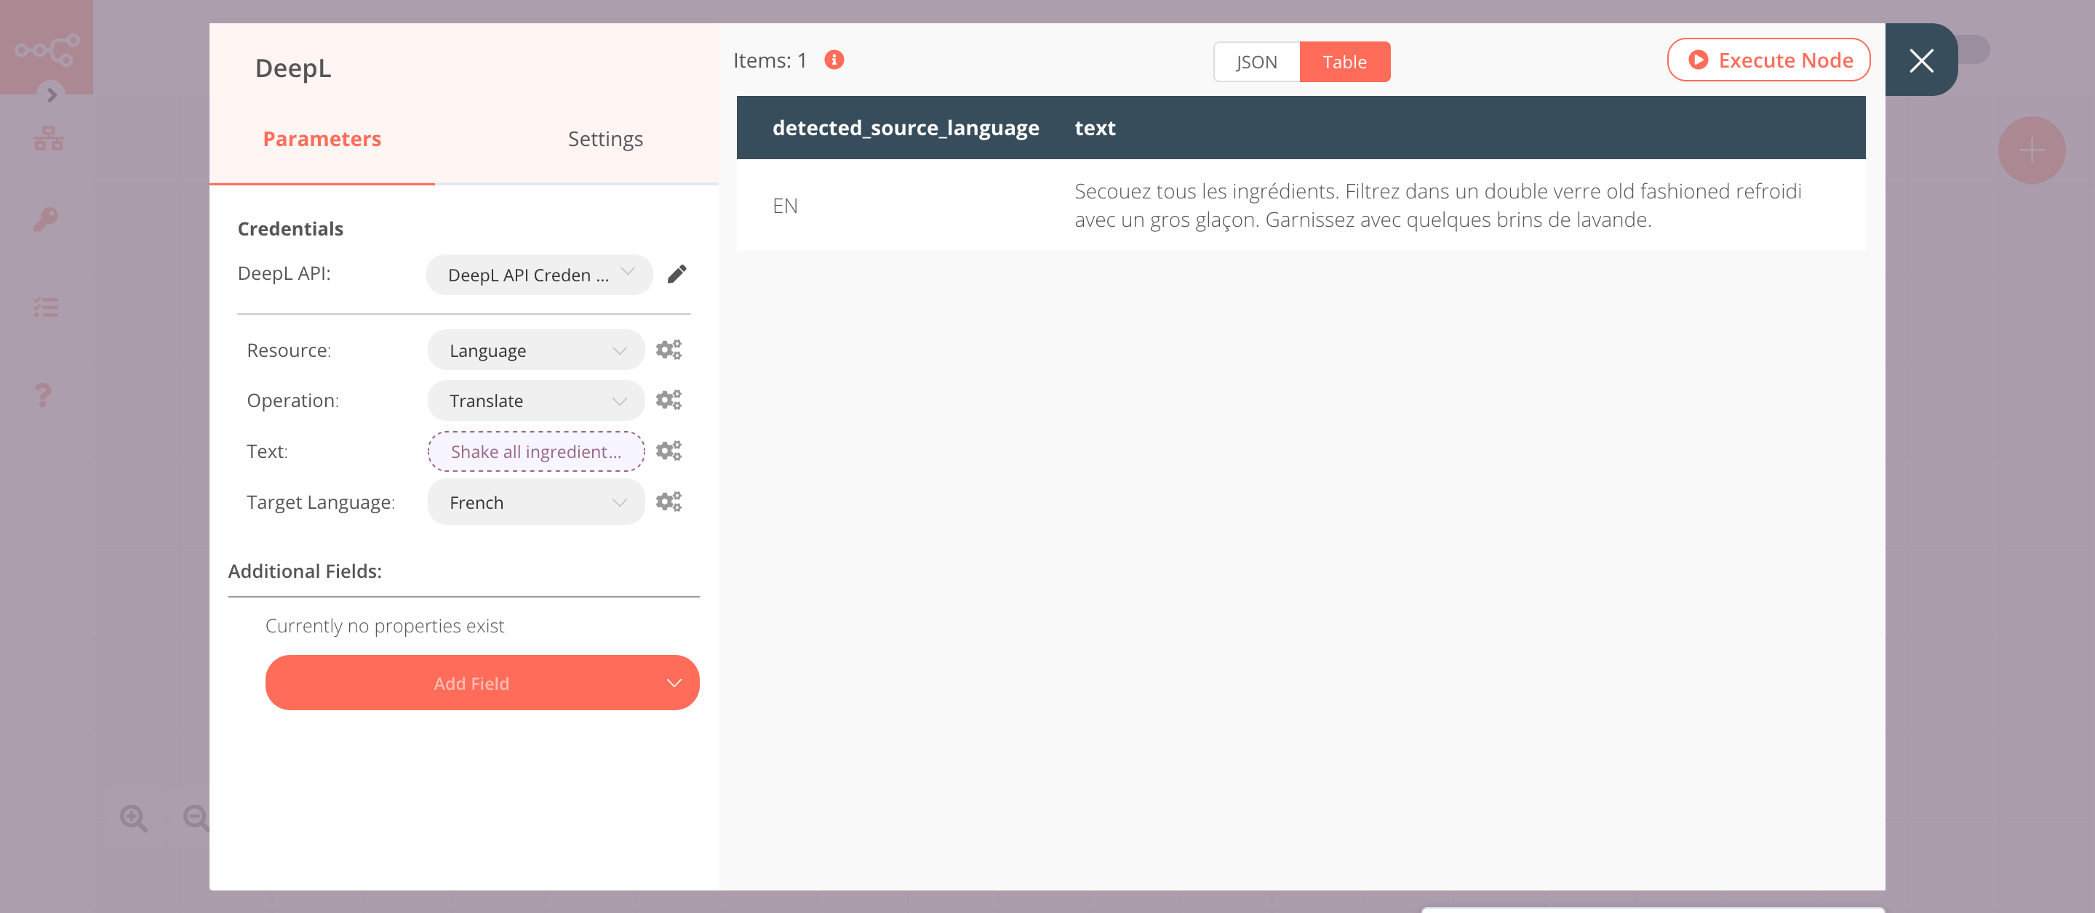The image size is (2095, 913).
Task: Switch to the JSON view tab
Action: [1255, 61]
